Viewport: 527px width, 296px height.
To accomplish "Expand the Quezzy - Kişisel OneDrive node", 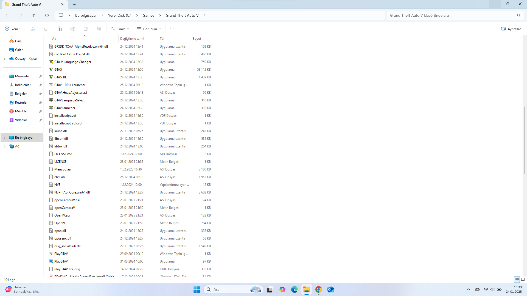I will point(4,59).
